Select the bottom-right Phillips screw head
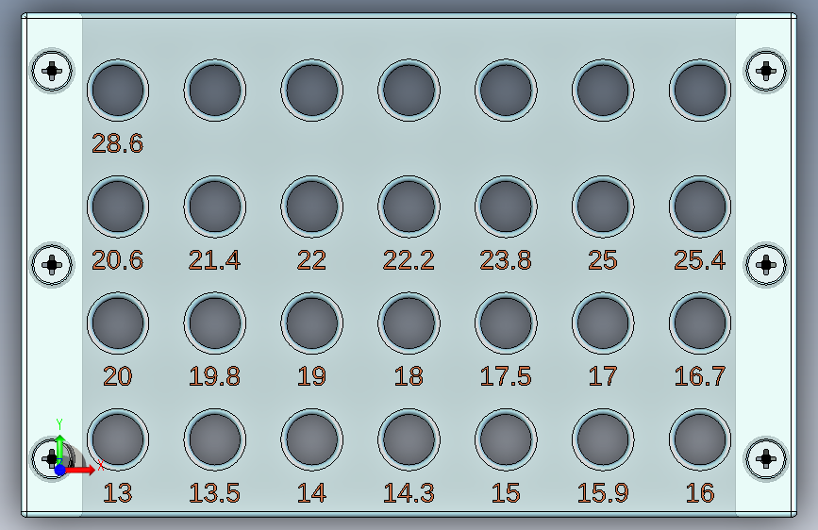This screenshot has width=818, height=530. (765, 458)
